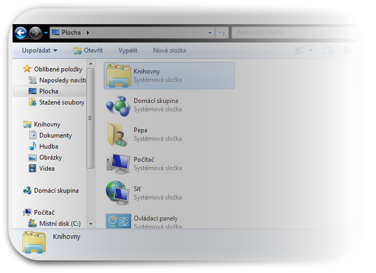The height and width of the screenshot is (273, 376).
Task: Open the view options dropdown arrow
Action: coord(310,50)
